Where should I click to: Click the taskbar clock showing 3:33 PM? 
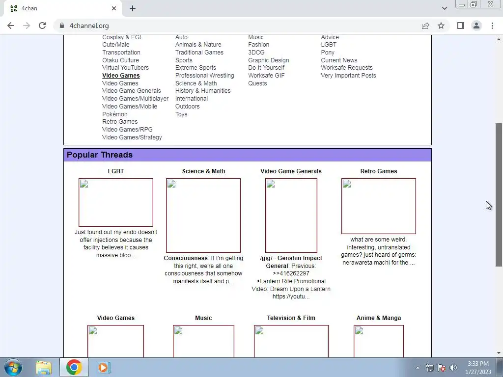click(478, 368)
